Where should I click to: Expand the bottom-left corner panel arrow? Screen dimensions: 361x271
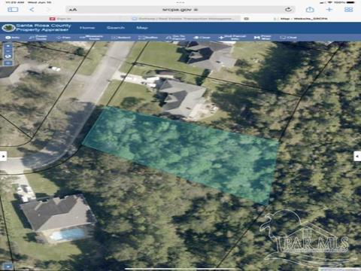[8, 266]
